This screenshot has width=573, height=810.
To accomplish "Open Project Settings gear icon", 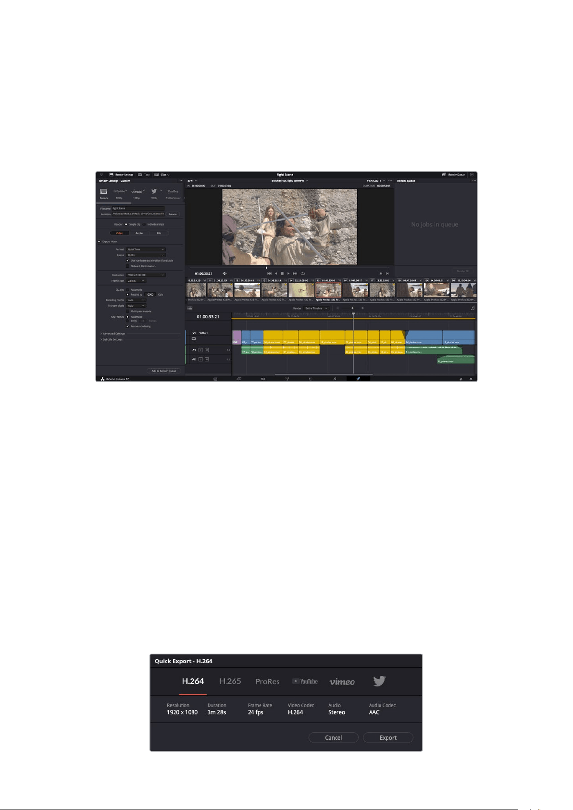I will click(x=471, y=379).
